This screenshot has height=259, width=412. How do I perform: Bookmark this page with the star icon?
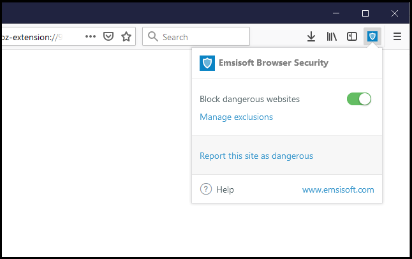tap(126, 36)
